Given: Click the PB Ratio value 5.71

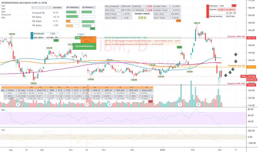Looking at the screenshot, I should click(x=55, y=21).
